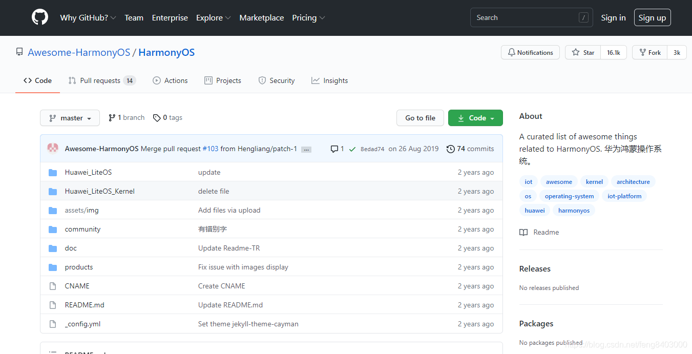
Task: Click the repository book icon beside Awesome-HarmonyOS
Action: click(19, 52)
